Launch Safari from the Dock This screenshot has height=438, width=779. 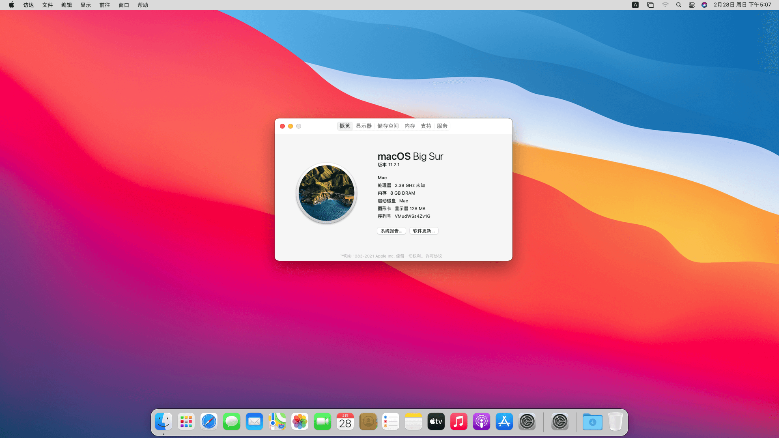[x=209, y=422]
